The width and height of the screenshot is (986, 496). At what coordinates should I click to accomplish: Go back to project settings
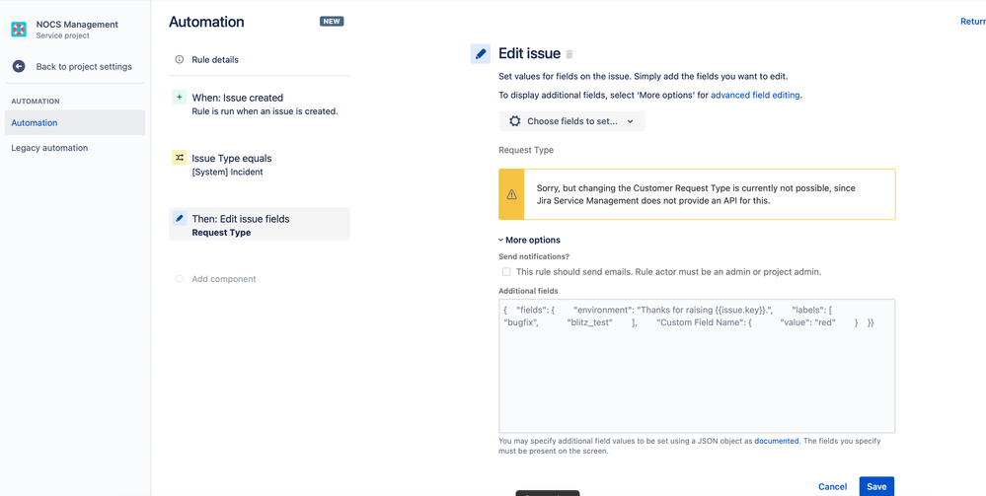click(75, 67)
